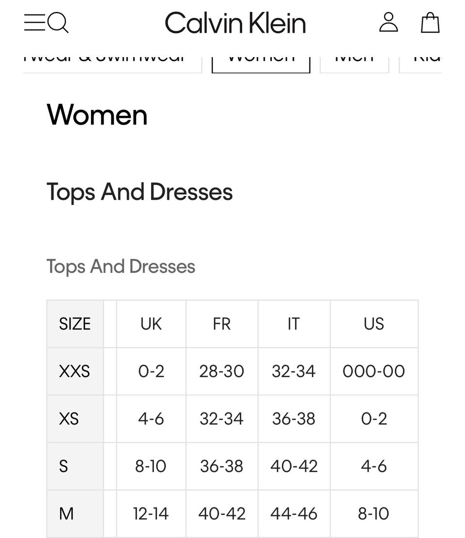
Task: Click the Calvin Klein logo
Action: tap(235, 23)
